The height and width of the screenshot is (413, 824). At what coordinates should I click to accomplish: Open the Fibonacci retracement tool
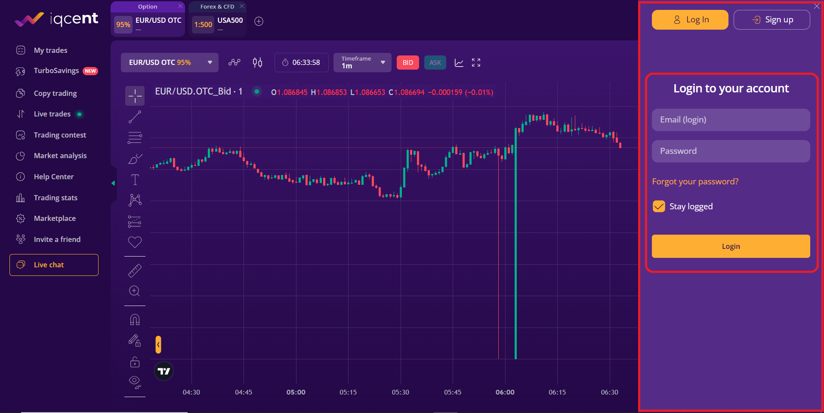135,138
